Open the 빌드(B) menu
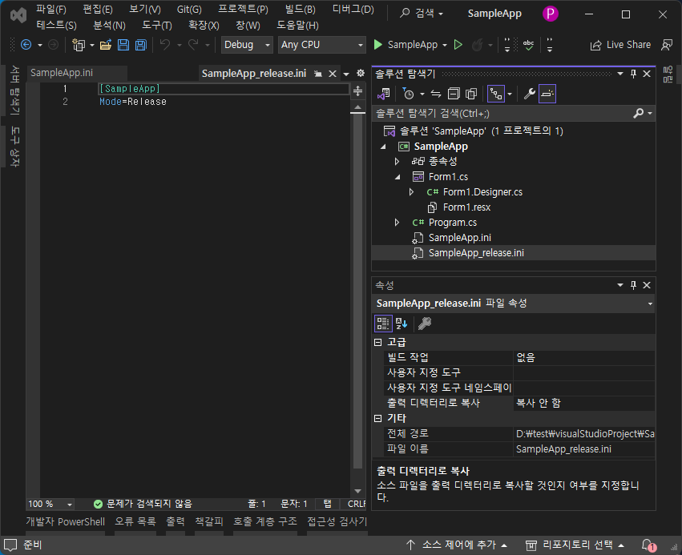 [300, 9]
